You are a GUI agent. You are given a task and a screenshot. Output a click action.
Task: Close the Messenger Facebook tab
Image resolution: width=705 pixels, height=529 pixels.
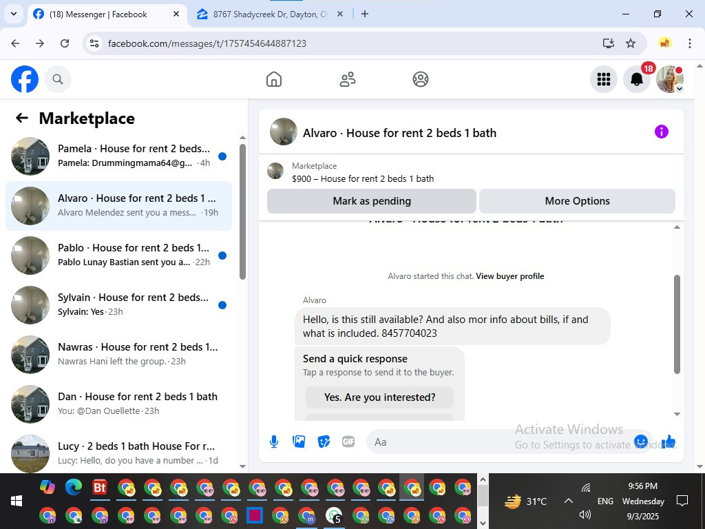pos(176,14)
